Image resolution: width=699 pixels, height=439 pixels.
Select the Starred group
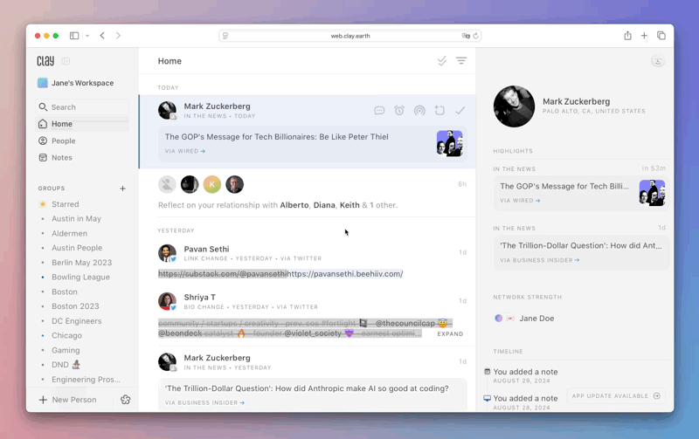tap(65, 204)
